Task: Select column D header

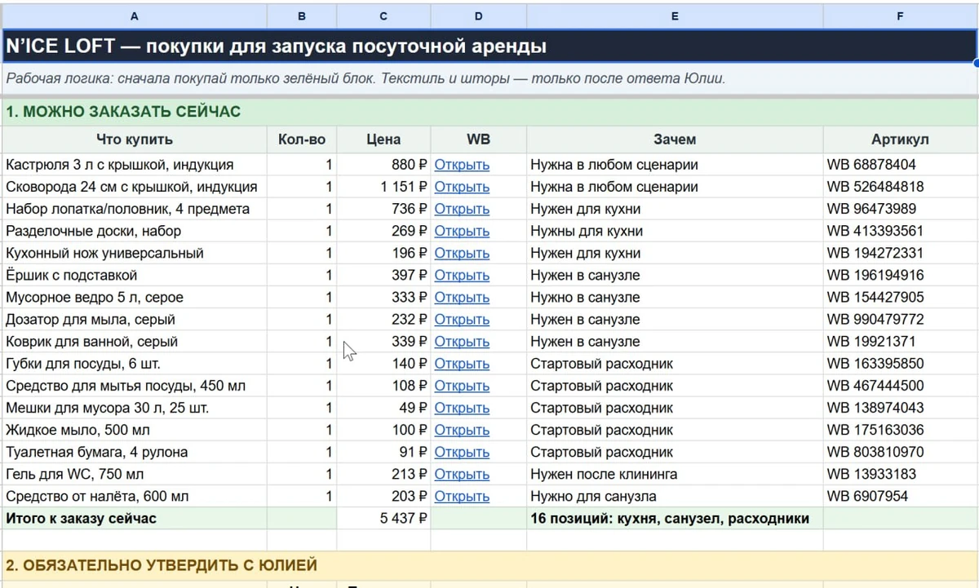Action: pos(479,15)
